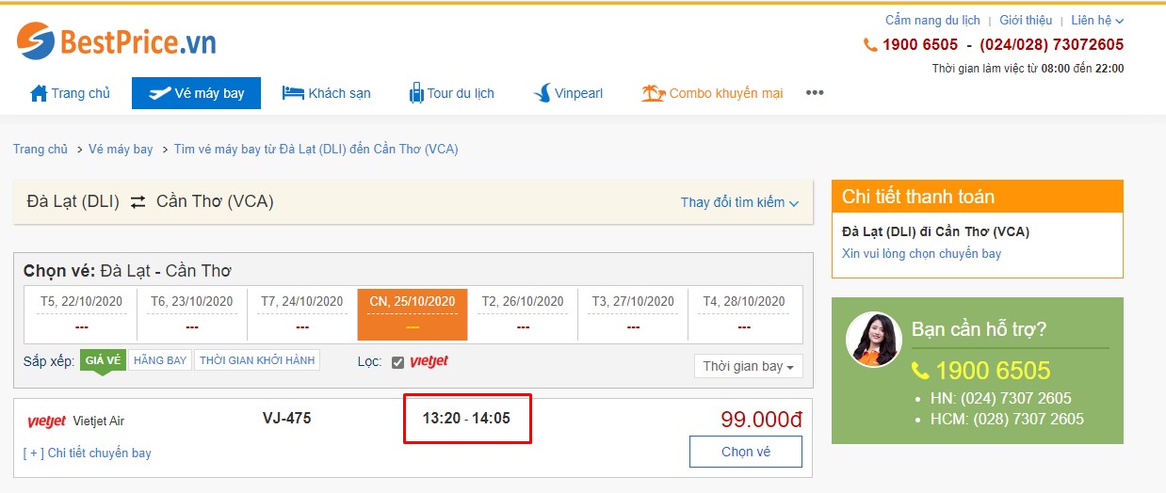
Task: Click the BestPrice.vn logo
Action: point(117,41)
